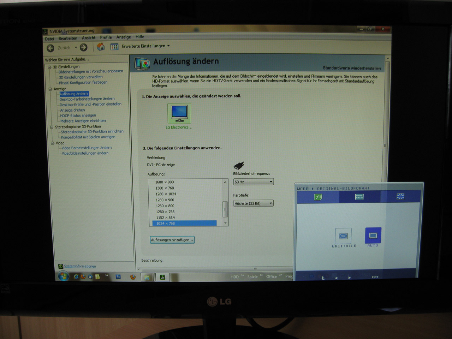Click resolution list scroll-down arrow

(225, 223)
